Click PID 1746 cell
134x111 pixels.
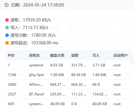click(x=12, y=75)
